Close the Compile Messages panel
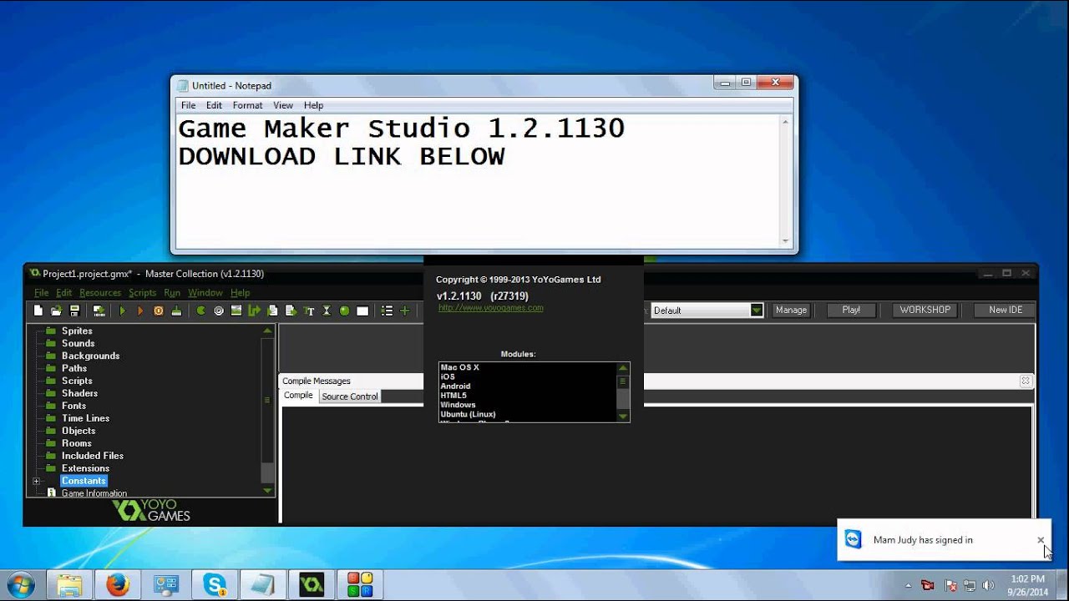Viewport: 1069px width, 601px height. 1026,381
